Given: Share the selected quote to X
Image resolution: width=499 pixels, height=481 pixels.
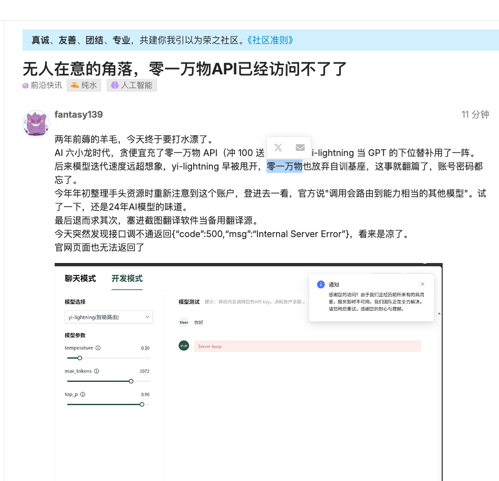Looking at the screenshot, I should click(278, 148).
